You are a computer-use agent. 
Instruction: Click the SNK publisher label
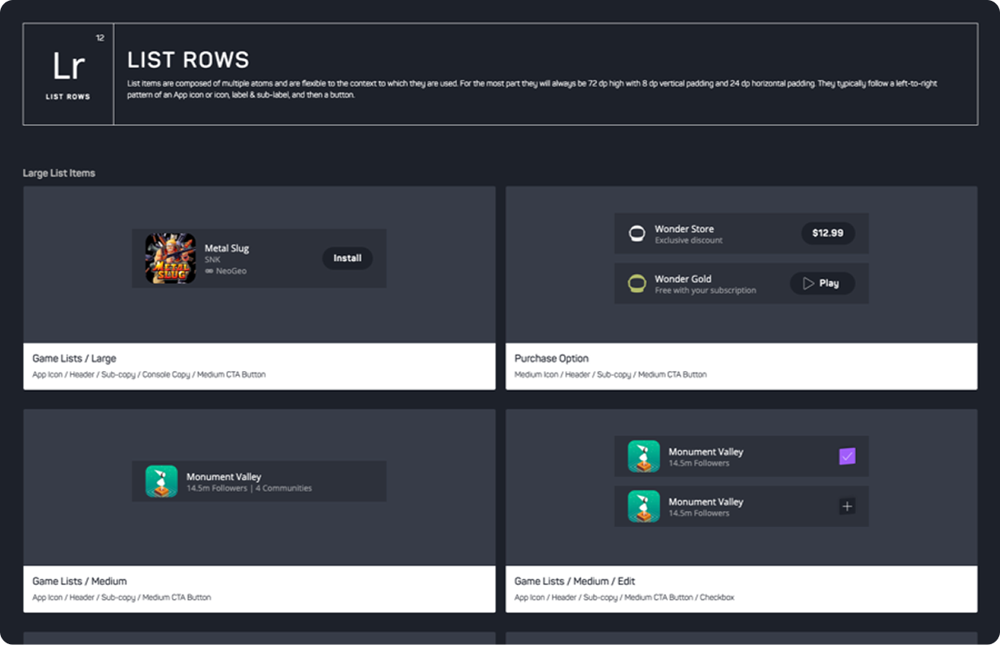(x=212, y=260)
